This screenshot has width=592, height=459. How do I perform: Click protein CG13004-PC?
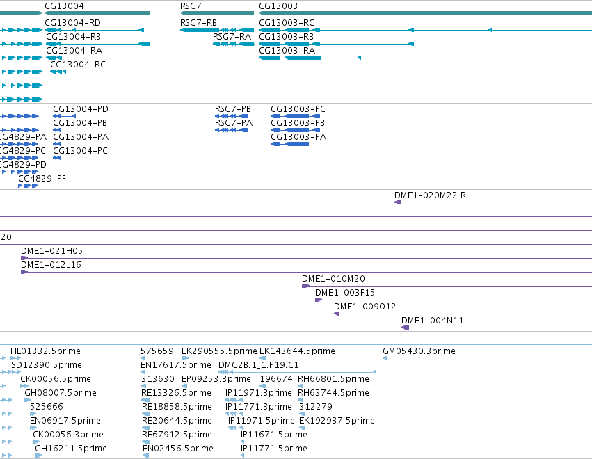57,158
